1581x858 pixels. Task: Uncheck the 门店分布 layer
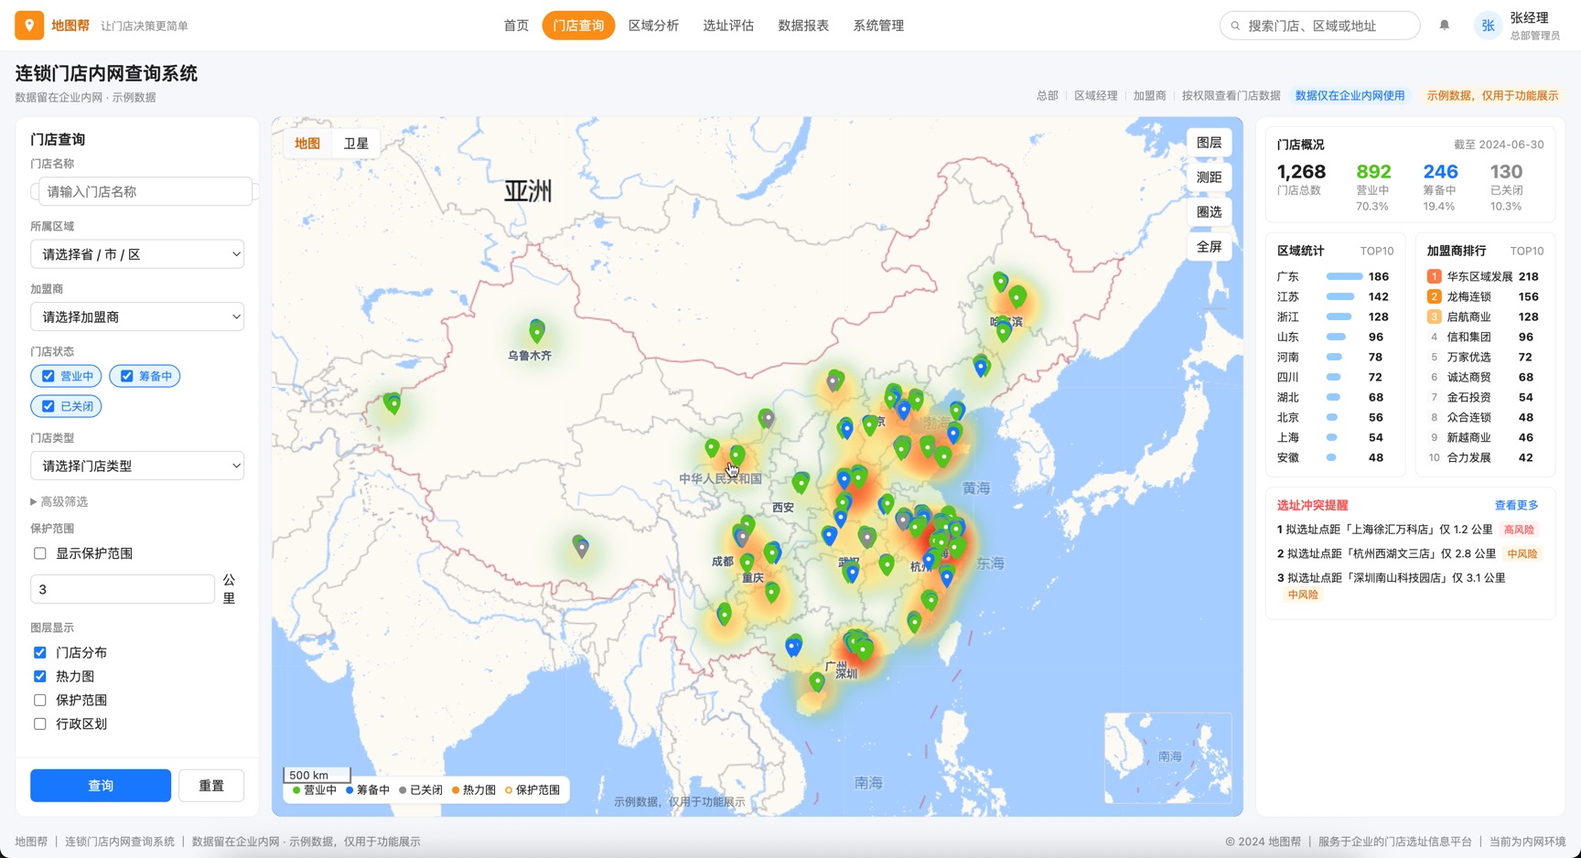40,652
